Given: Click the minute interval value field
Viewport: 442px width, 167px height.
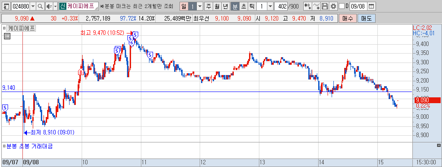Looking at the screenshot, I should 262,6.
